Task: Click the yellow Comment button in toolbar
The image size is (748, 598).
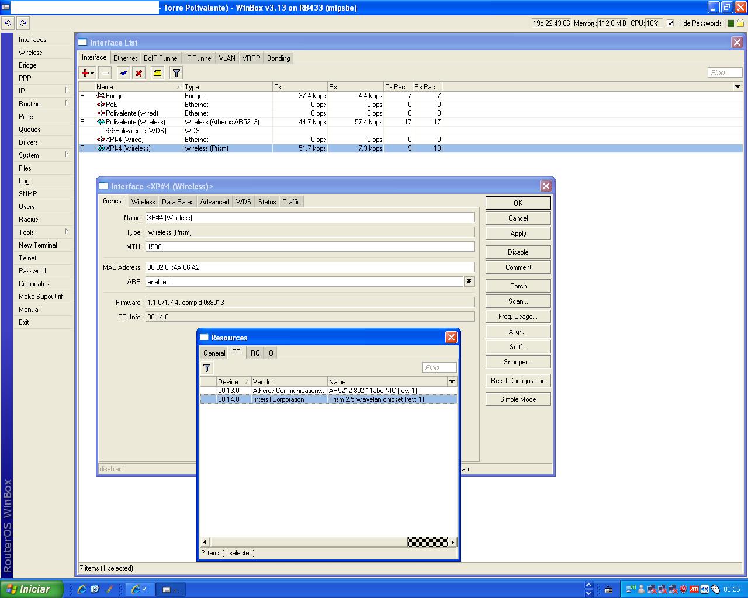Action: [158, 73]
